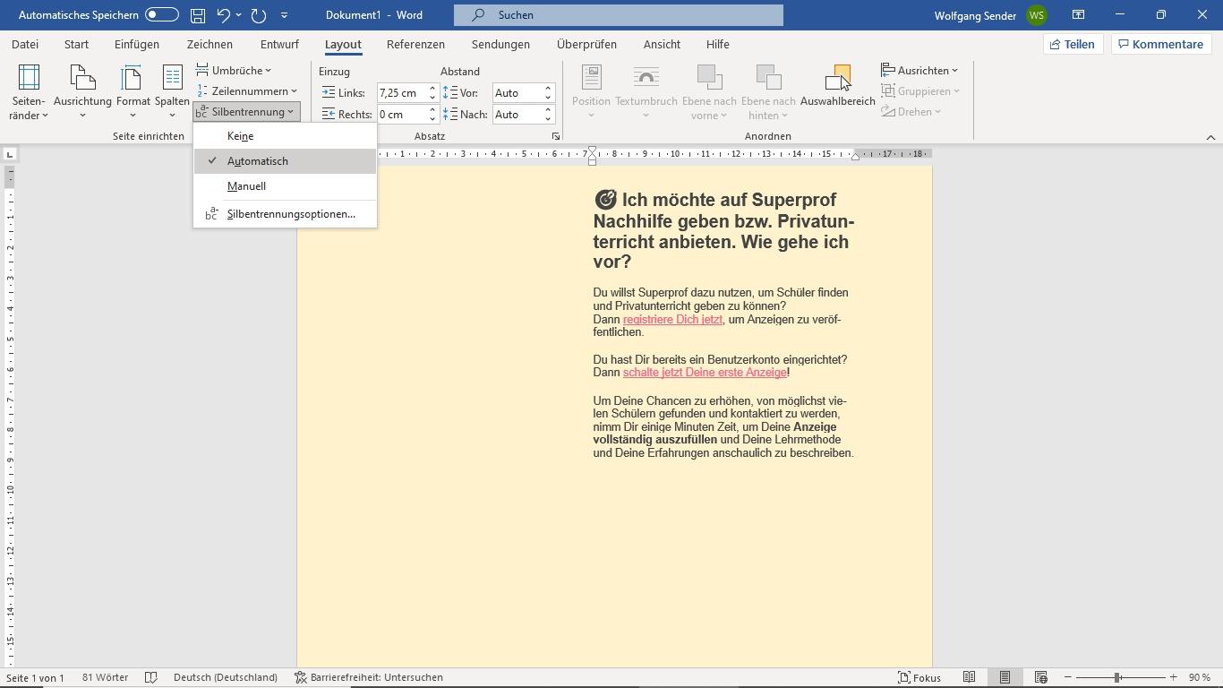Switch to Drucklayout print view icon
1223x688 pixels.
(1005, 677)
